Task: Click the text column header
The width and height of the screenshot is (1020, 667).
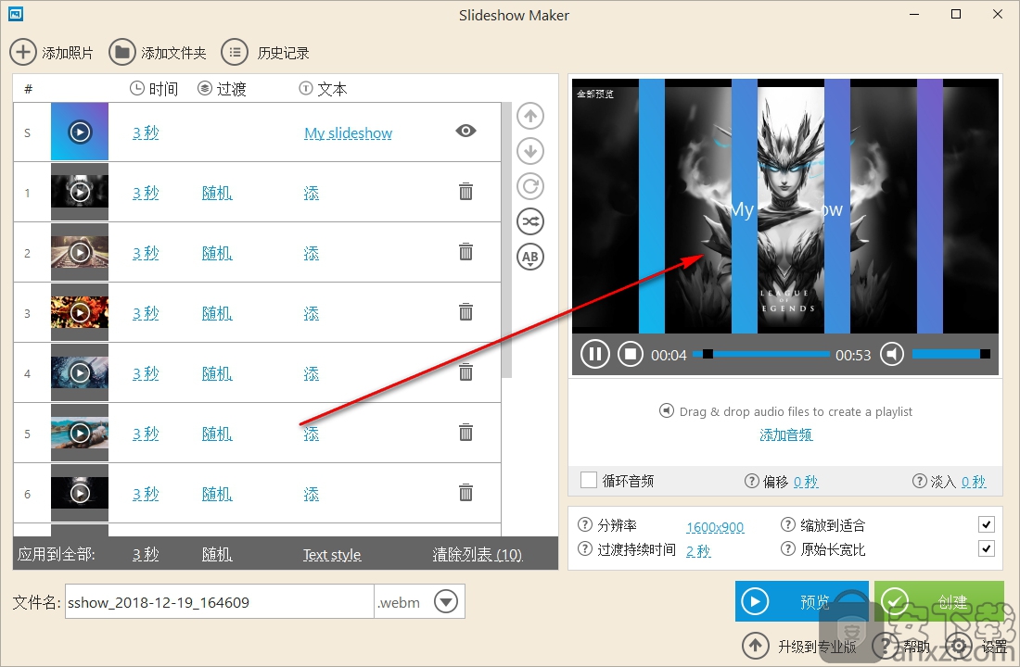Action: coord(323,88)
